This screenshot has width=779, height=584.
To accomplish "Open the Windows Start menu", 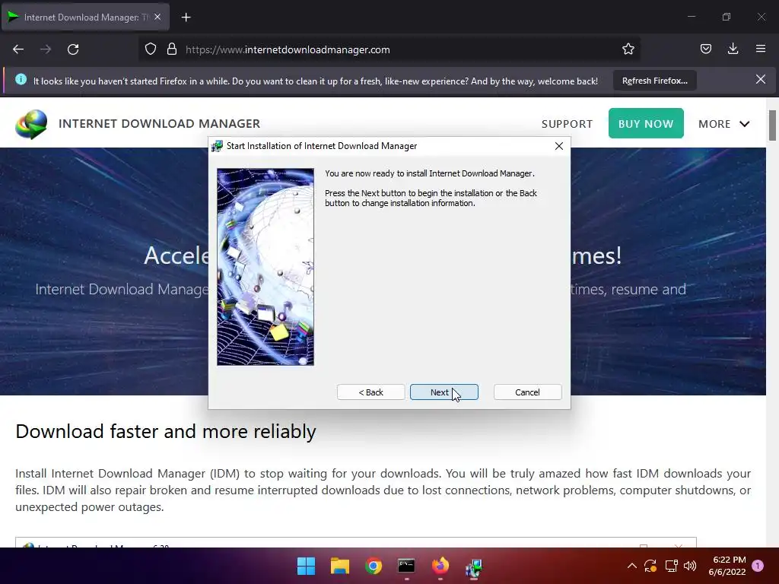I will 306,566.
